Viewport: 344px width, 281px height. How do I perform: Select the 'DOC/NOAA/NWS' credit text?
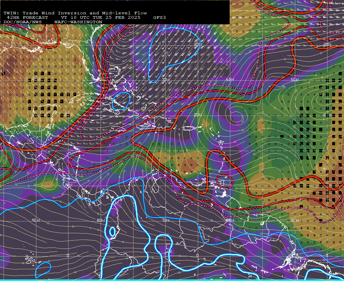23,22
